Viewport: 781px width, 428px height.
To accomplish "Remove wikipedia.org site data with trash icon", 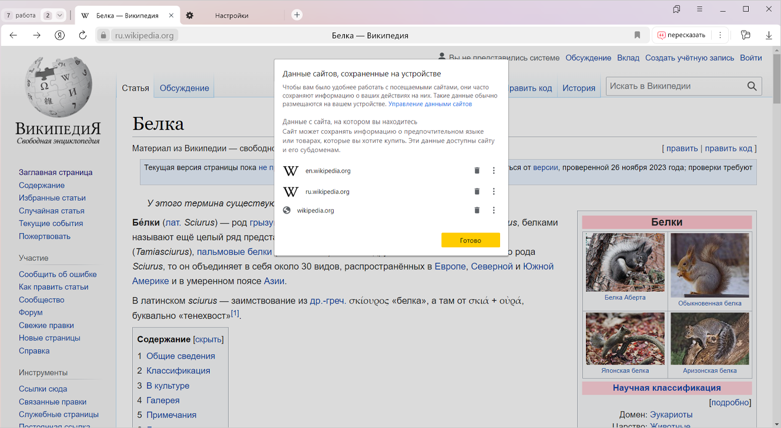I will (477, 210).
